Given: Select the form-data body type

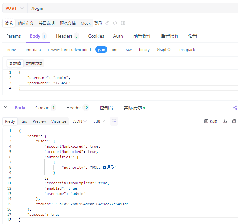Looking at the screenshot, I should coord(32,50).
